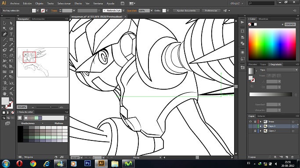Open Opera browser from the taskbar
The height and width of the screenshot is (168, 300).
point(19,164)
